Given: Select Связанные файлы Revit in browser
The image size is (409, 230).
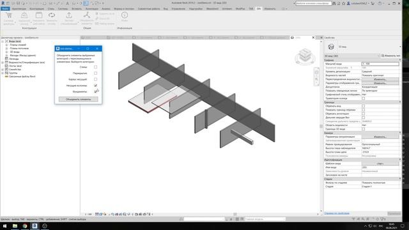Looking at the screenshot, I should click(x=22, y=77).
